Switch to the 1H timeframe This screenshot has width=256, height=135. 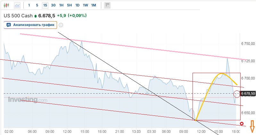[x=61, y=5]
